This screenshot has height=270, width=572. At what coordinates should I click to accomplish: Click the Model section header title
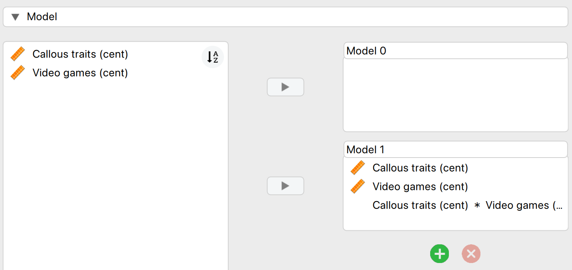(42, 17)
